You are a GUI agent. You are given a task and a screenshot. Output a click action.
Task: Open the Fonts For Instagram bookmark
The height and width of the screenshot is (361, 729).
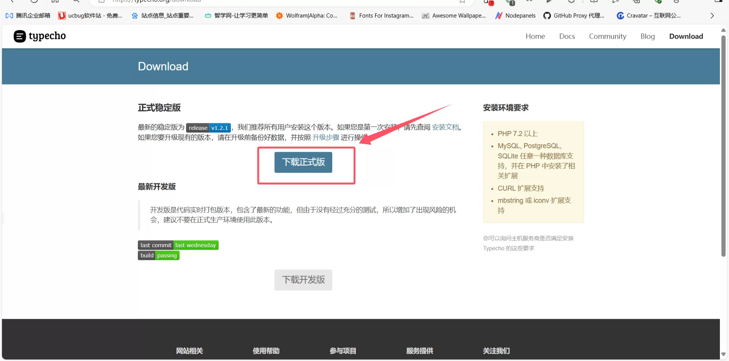point(382,16)
